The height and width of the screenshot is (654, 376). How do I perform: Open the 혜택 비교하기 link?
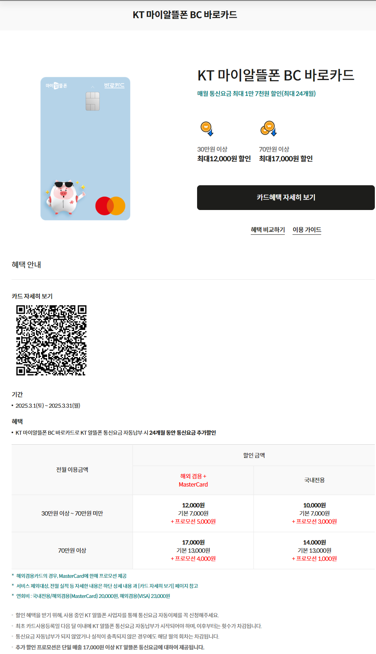pyautogui.click(x=268, y=230)
